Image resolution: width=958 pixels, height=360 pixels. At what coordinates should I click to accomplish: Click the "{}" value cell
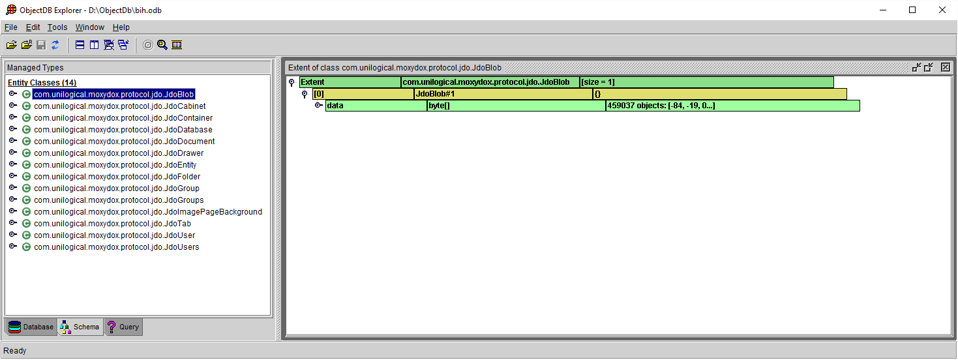[x=719, y=94]
